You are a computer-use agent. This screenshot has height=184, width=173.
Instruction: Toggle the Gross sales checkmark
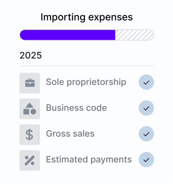click(147, 134)
